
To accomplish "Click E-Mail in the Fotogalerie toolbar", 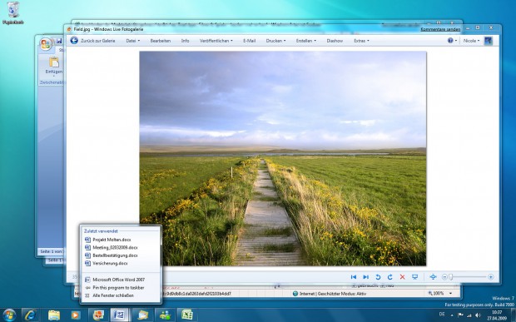I will tap(249, 41).
